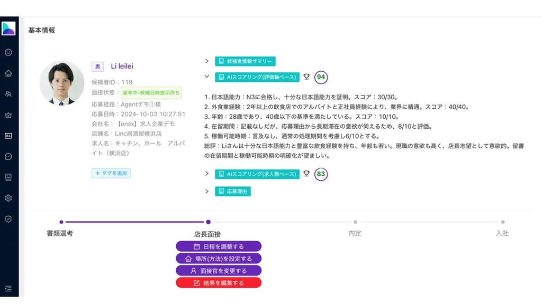This screenshot has width=542, height=304.
Task: Click the 面接官を変更する button
Action: pos(218,270)
